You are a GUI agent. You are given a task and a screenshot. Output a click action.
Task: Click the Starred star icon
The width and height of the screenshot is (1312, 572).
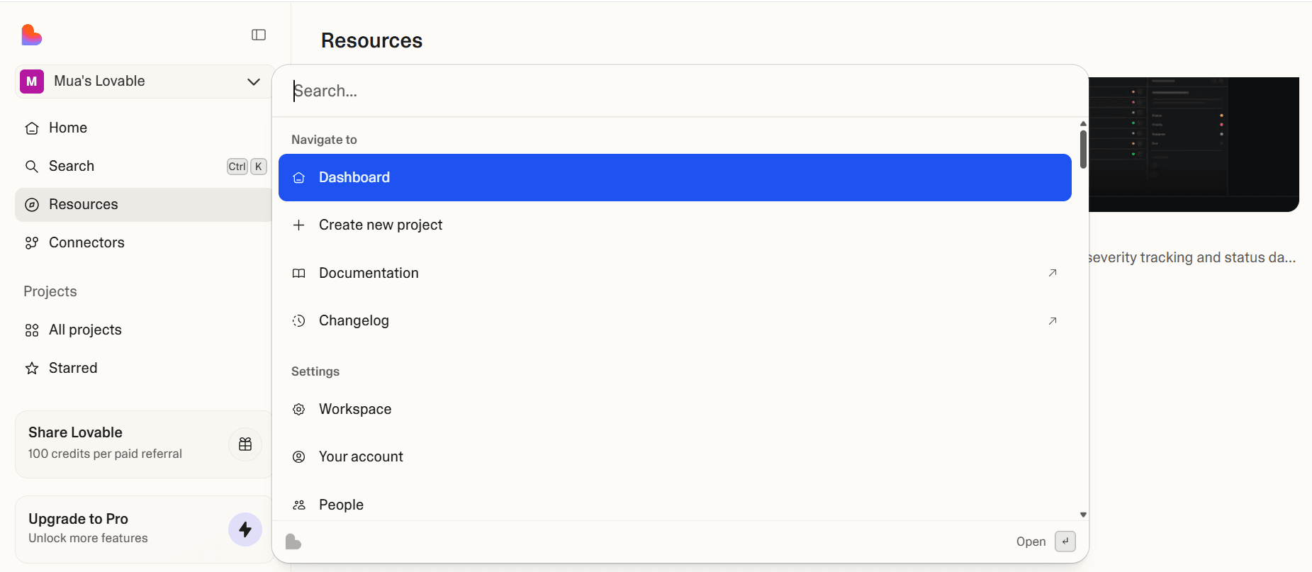tap(32, 369)
